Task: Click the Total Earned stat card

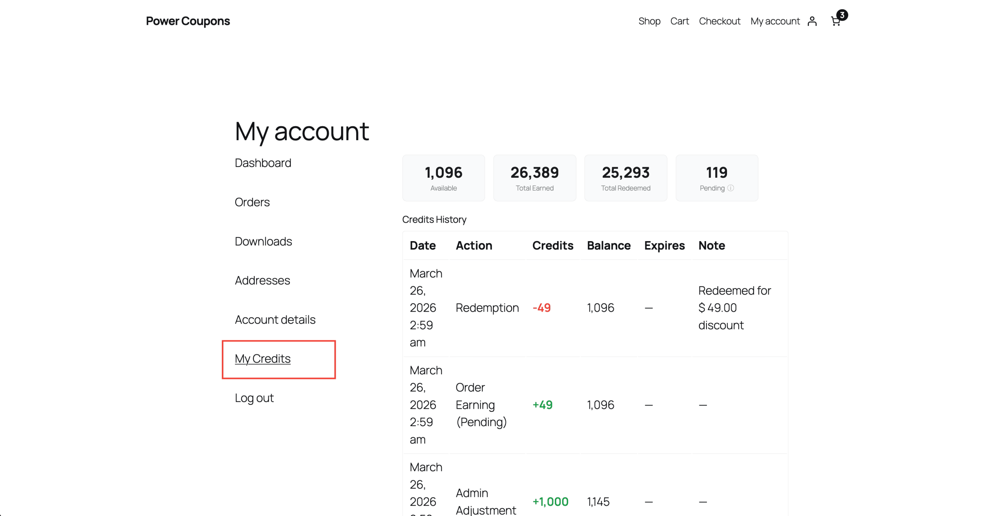Action: coord(535,178)
